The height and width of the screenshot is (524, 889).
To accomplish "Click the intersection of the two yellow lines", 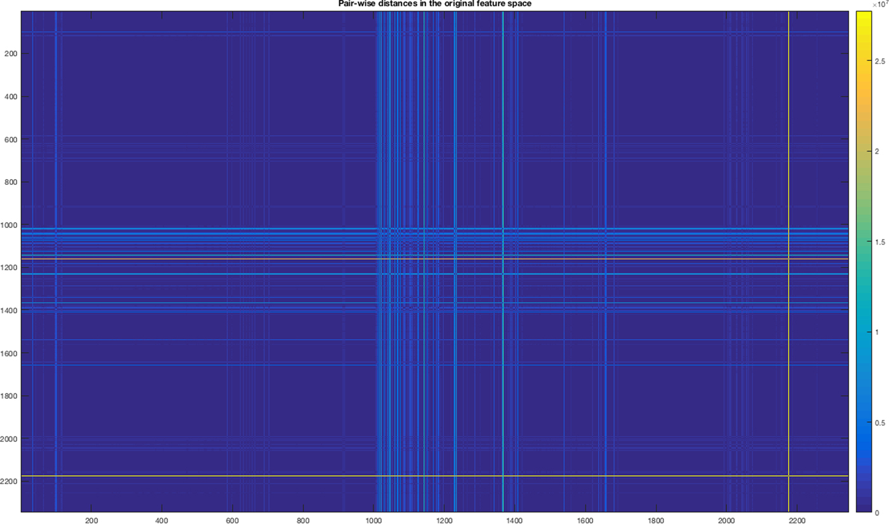I will click(x=788, y=476).
